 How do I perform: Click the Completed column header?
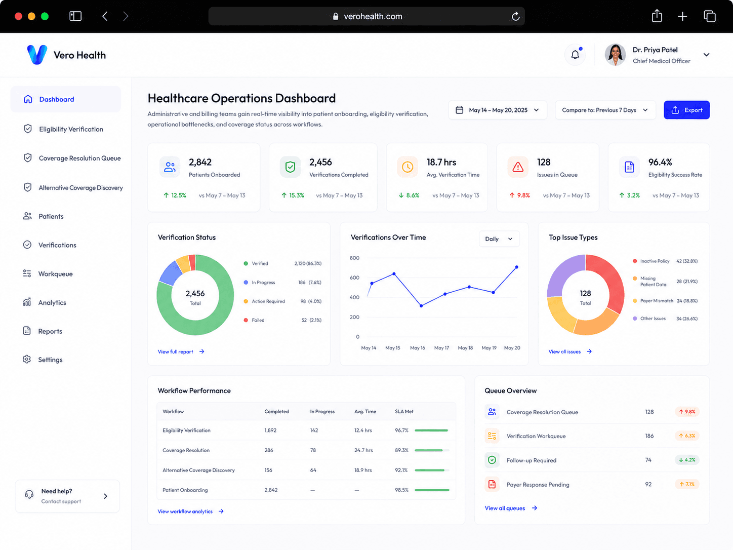pyautogui.click(x=276, y=411)
